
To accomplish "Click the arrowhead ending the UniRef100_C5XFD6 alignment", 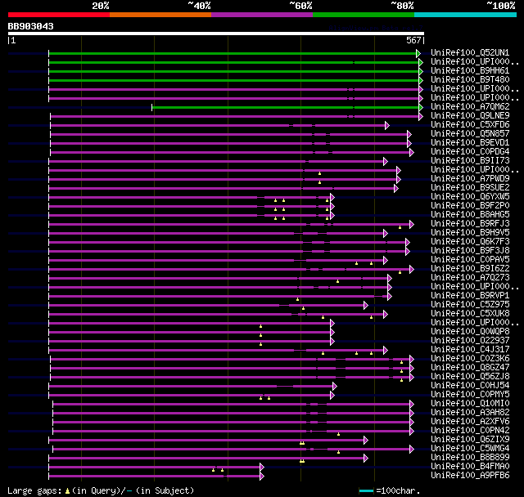I will 387,125.
